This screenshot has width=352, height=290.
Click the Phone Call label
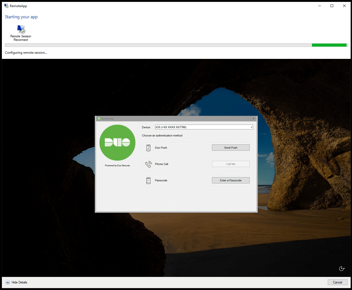point(162,164)
